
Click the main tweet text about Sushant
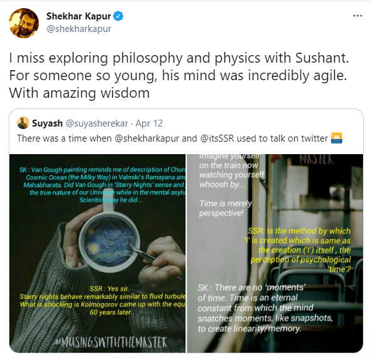coord(179,75)
